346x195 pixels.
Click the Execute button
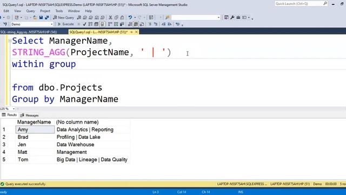click(x=66, y=24)
